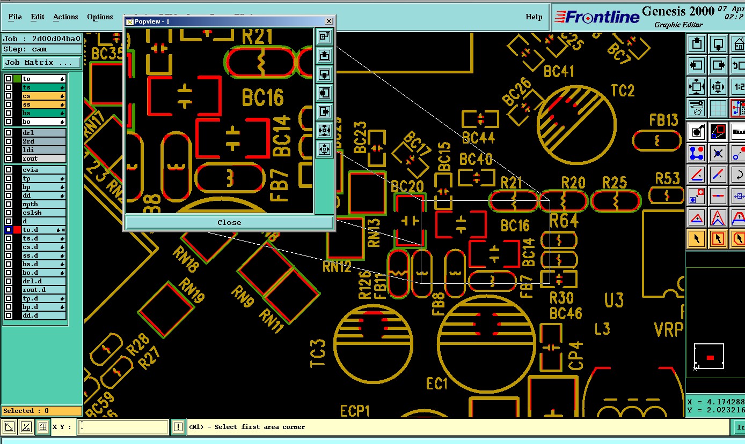Select the connected blue-red nodes tool icon

(x=697, y=153)
